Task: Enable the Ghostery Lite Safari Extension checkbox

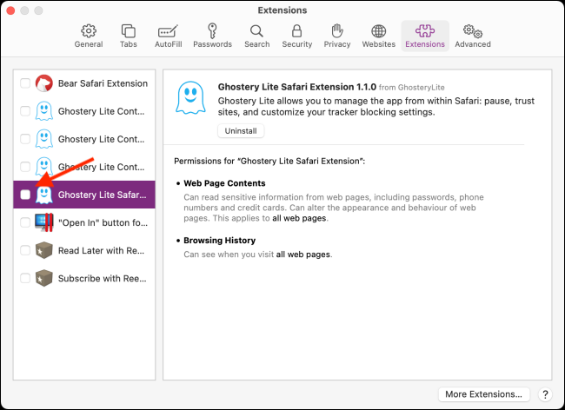Action: (x=25, y=195)
